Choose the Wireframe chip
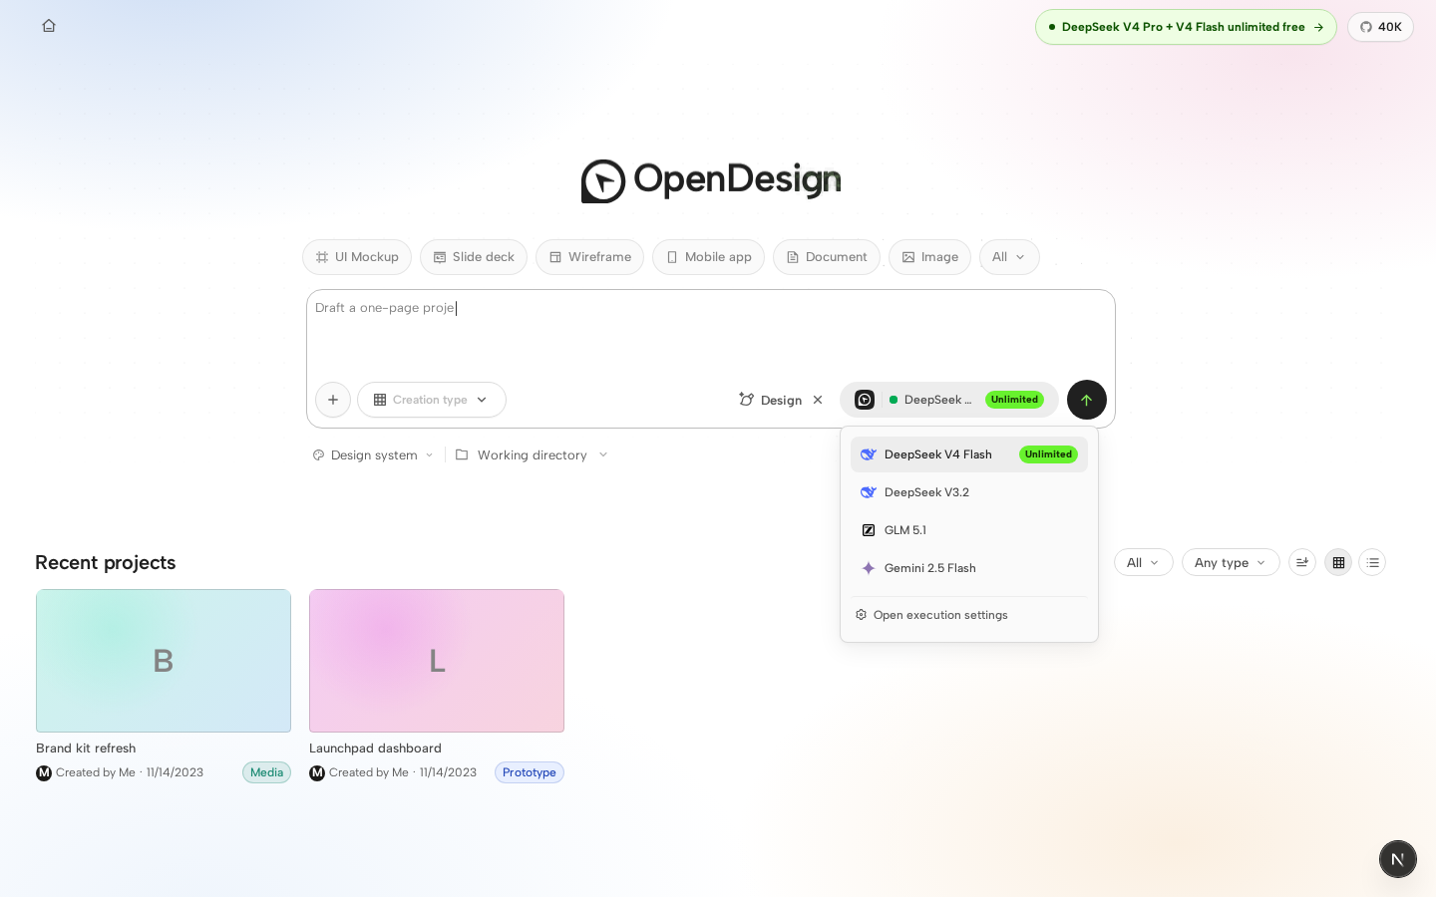 click(x=589, y=257)
